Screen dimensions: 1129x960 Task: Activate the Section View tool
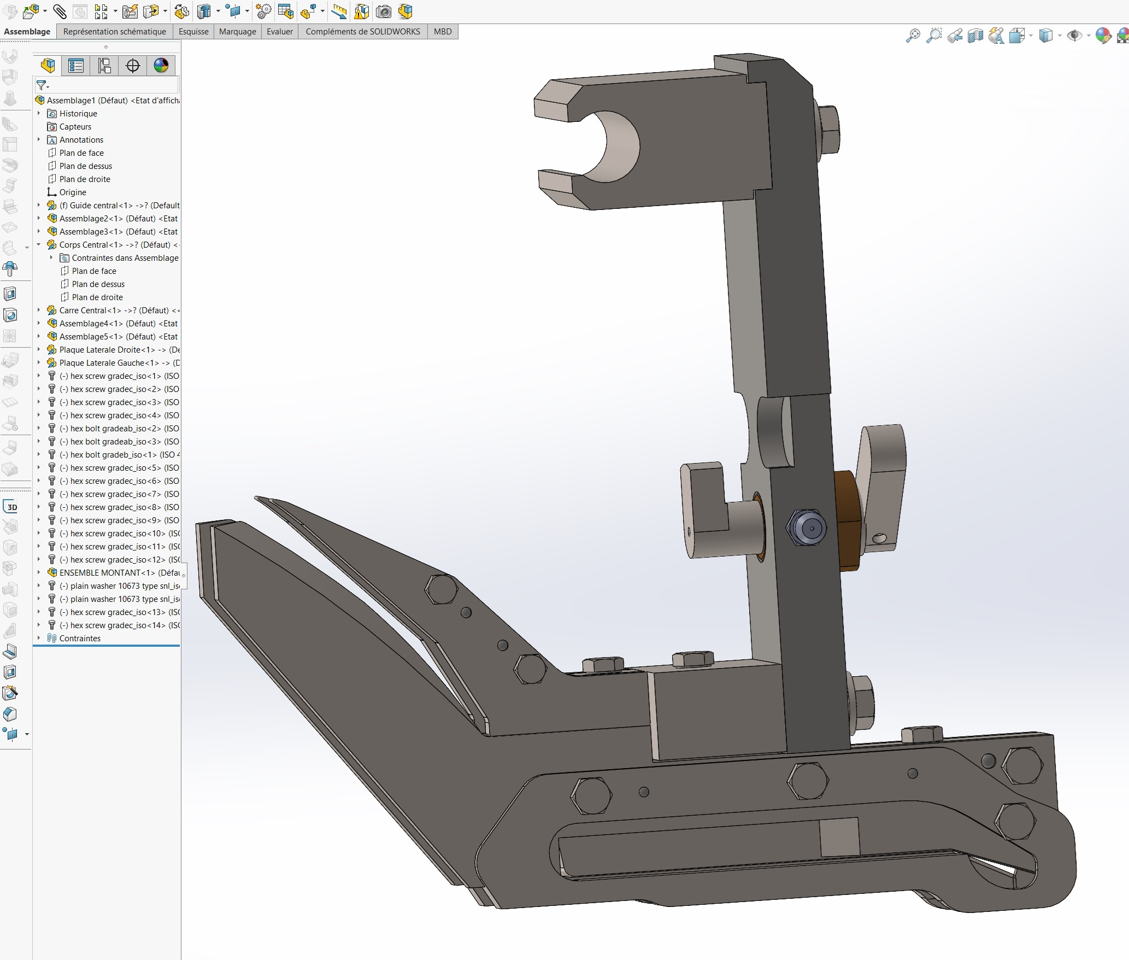(x=975, y=36)
